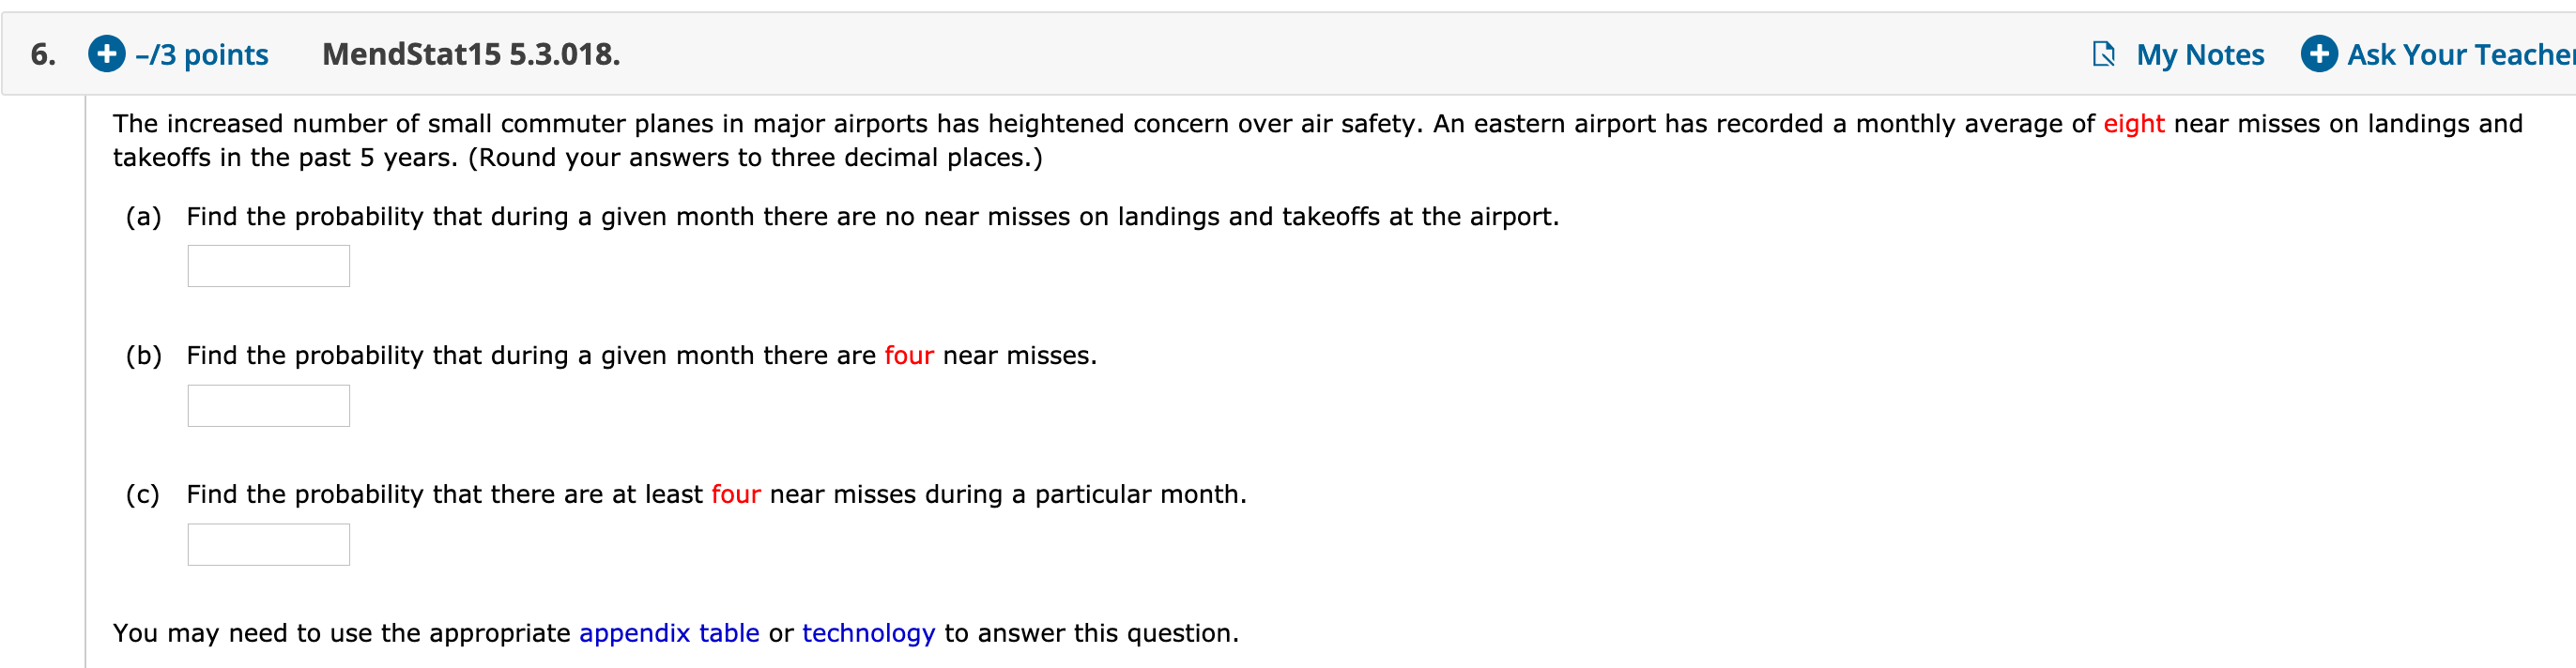
Task: Click the (b) part label
Action: pyautogui.click(x=143, y=356)
